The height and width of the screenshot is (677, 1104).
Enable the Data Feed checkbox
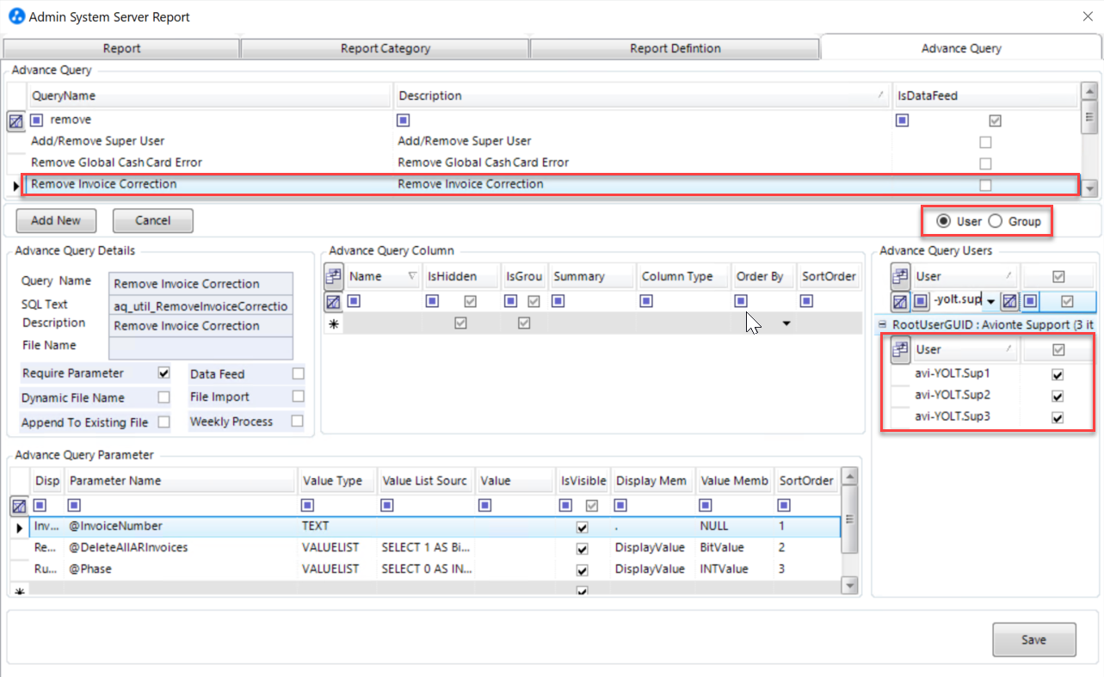point(298,373)
